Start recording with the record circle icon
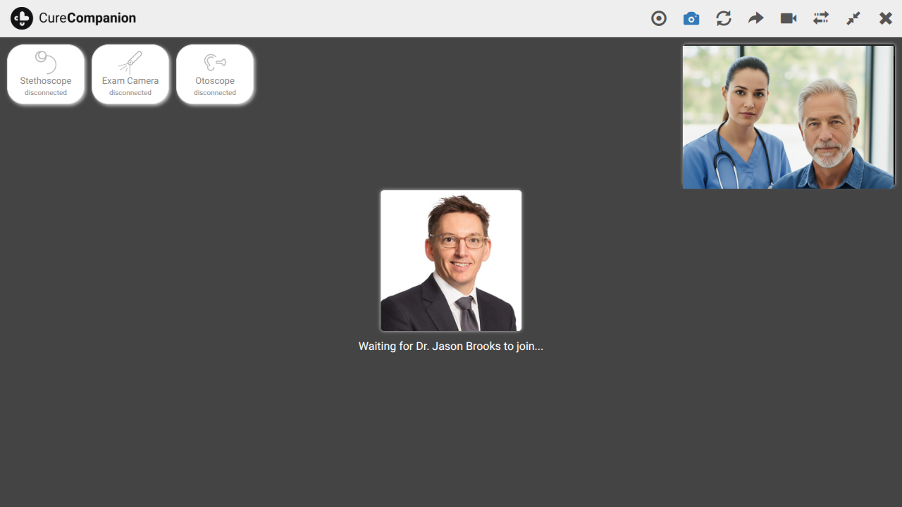This screenshot has width=902, height=507. click(659, 18)
